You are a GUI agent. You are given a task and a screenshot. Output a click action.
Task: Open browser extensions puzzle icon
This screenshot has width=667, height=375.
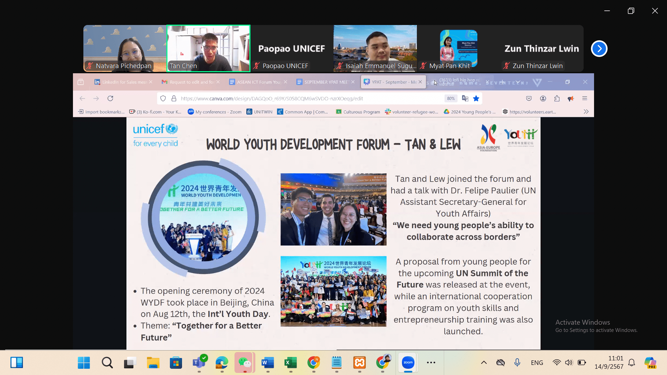(x=557, y=99)
